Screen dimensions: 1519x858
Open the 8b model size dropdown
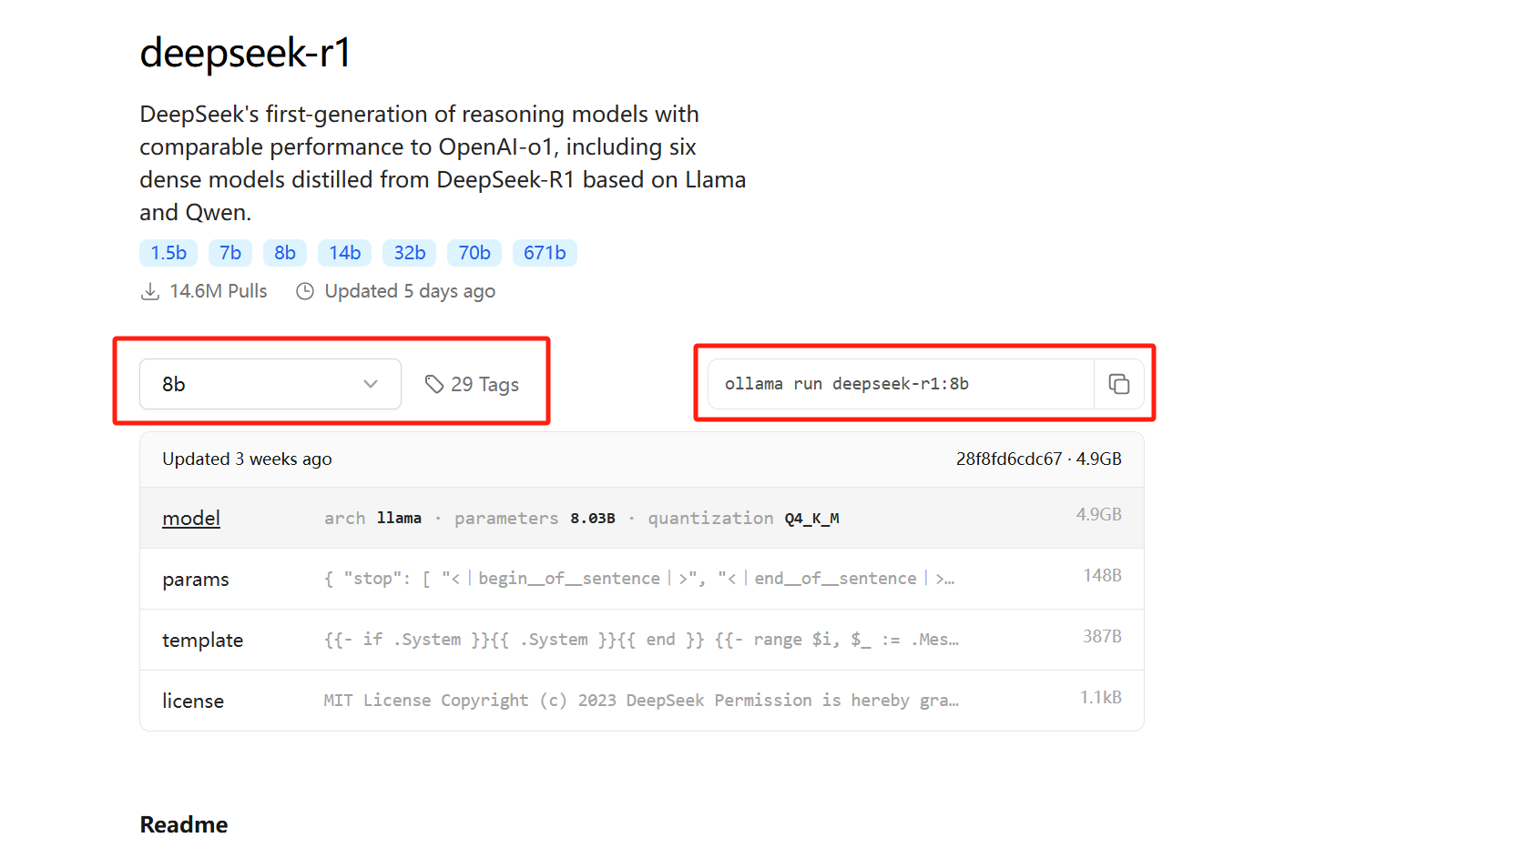[270, 384]
